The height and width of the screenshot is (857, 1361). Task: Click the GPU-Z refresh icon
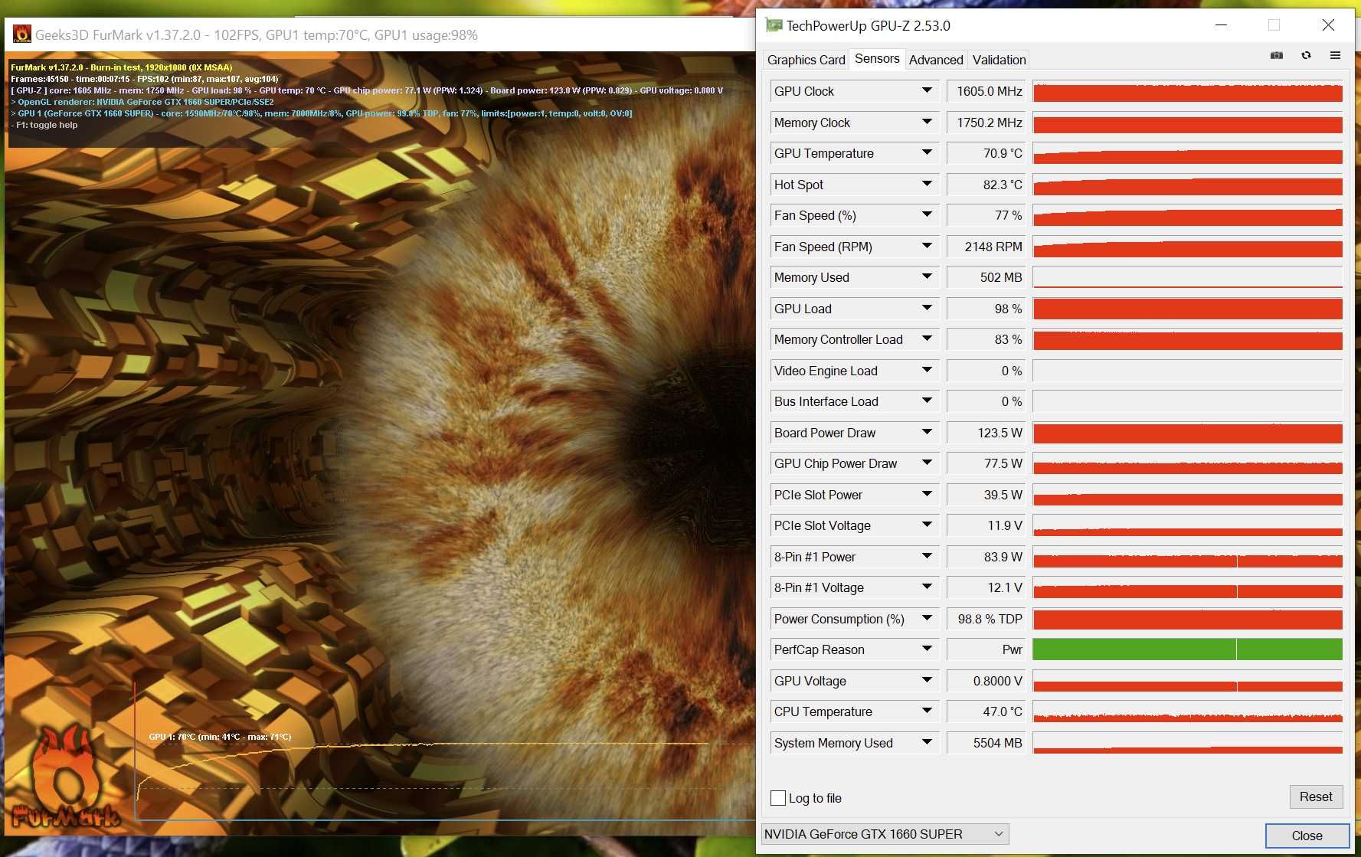click(1307, 56)
